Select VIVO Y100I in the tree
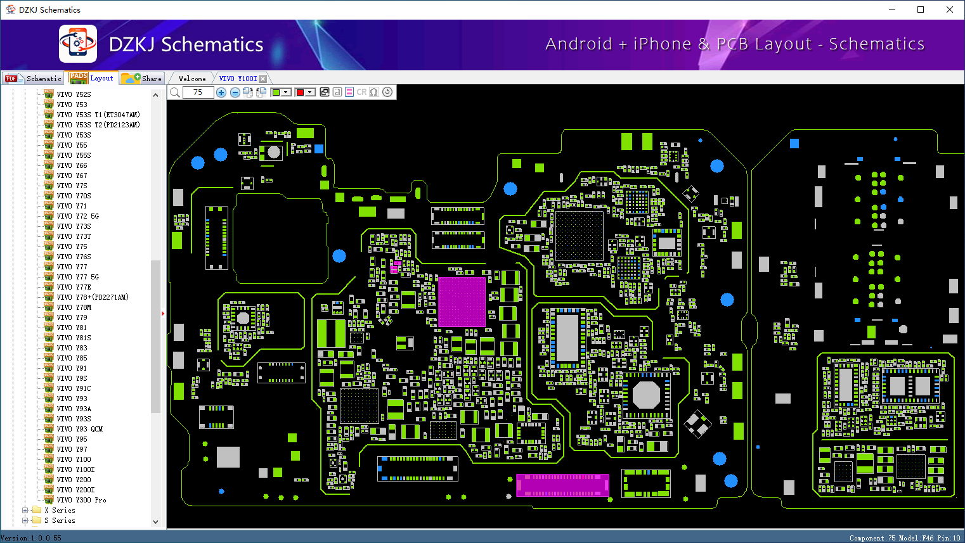The width and height of the screenshot is (965, 543). (76, 470)
